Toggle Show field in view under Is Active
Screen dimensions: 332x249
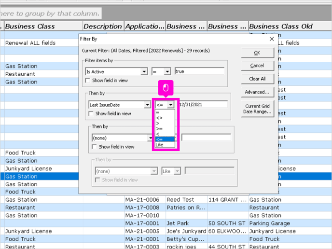click(87, 81)
